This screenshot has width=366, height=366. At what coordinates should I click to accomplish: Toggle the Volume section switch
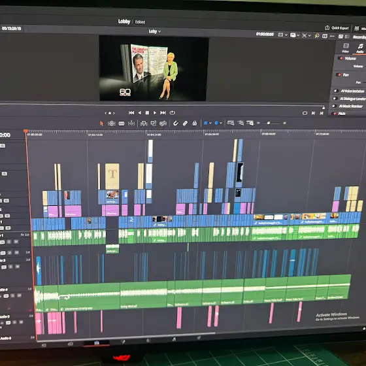click(x=341, y=58)
